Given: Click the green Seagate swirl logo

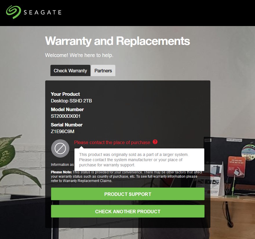Looking at the screenshot, I should tap(14, 12).
